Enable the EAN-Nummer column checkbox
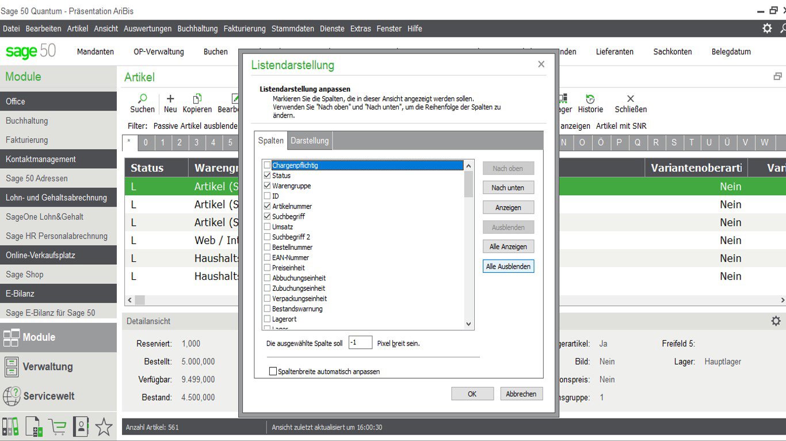 (268, 257)
